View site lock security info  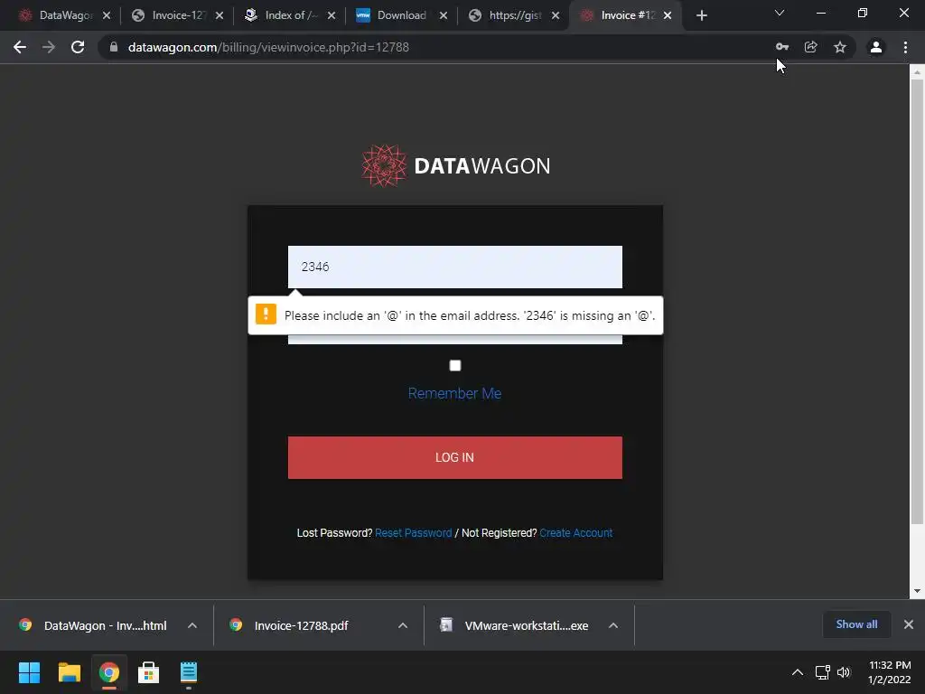tap(114, 47)
